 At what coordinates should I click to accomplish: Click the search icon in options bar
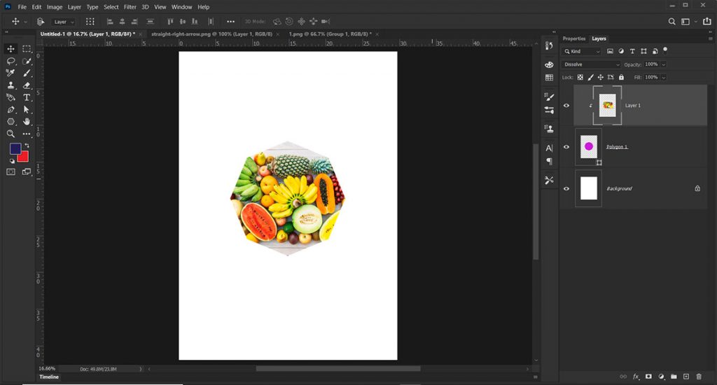[671, 22]
